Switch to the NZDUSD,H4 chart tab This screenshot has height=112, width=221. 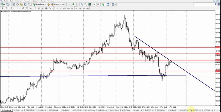click(54, 110)
